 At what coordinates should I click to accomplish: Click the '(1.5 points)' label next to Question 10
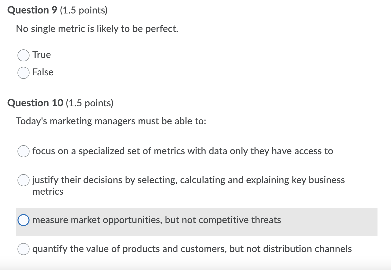pyautogui.click(x=89, y=103)
